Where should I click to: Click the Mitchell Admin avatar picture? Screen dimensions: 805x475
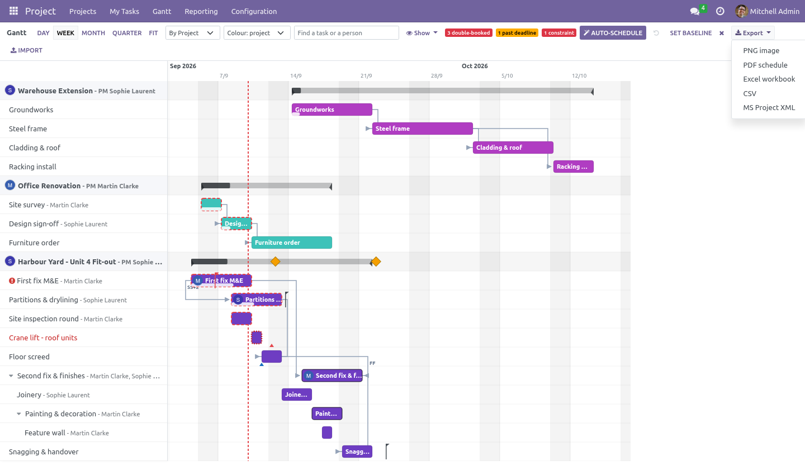tap(741, 11)
